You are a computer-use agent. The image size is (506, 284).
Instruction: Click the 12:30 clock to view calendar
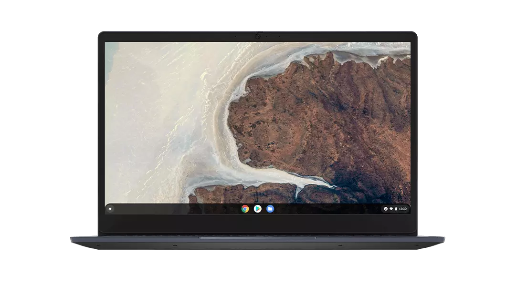tap(402, 209)
